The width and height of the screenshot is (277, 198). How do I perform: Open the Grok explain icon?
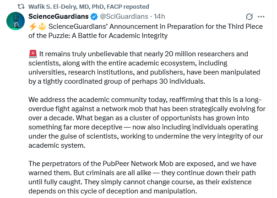(x=250, y=16)
